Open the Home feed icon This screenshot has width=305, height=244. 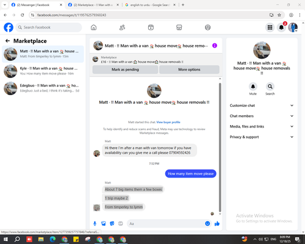point(93,27)
